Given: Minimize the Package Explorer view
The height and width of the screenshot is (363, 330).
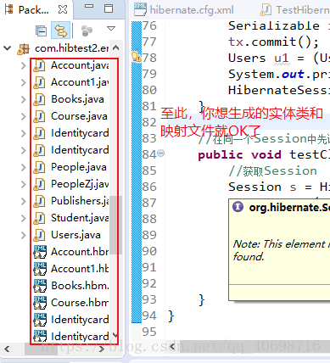Looking at the screenshot, I should pyautogui.click(x=89, y=6).
